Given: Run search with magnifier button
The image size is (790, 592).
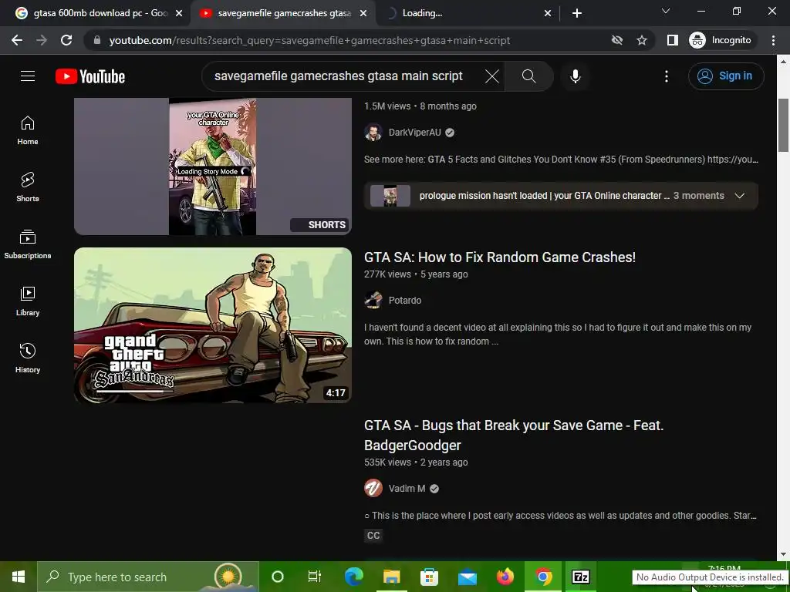Looking at the screenshot, I should pos(528,76).
